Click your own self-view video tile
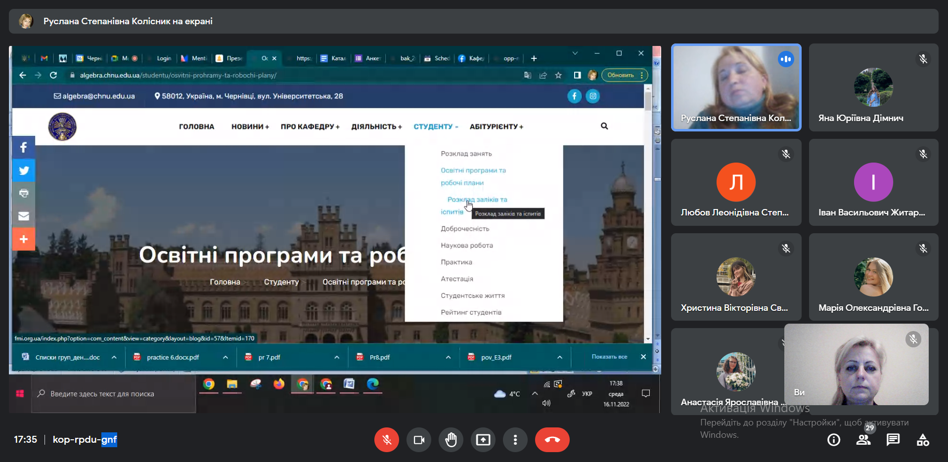Viewport: 948px width, 462px height. tap(857, 364)
